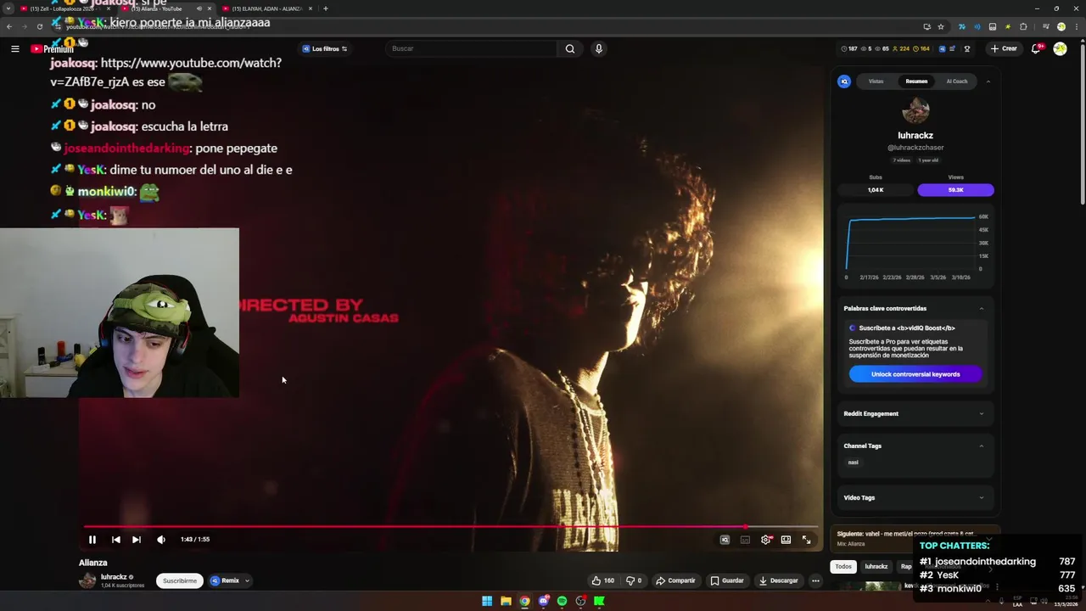
Task: Click the vidIQ list icon in header stats bar
Action: point(952,48)
